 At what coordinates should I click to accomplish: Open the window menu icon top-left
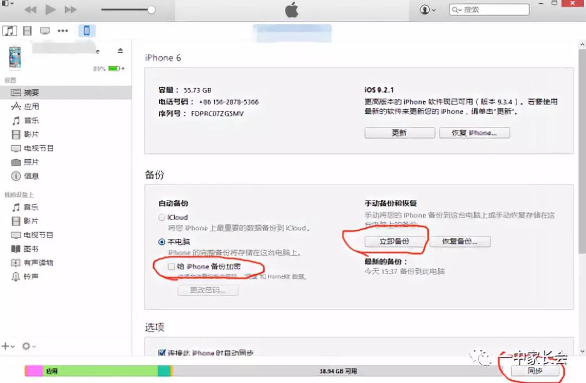pos(7,3)
